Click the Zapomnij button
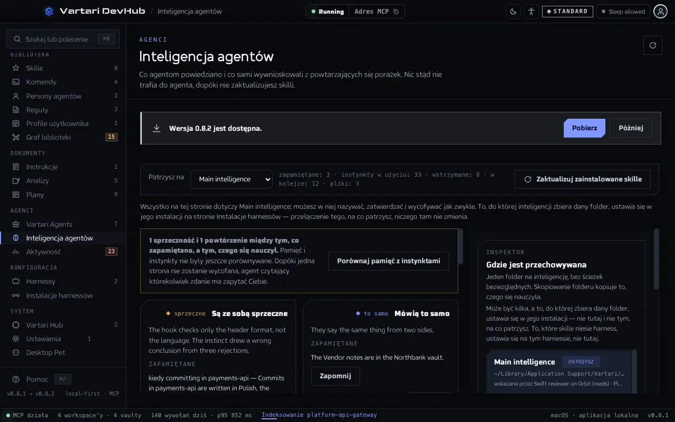This screenshot has height=422, width=675. pos(335,376)
